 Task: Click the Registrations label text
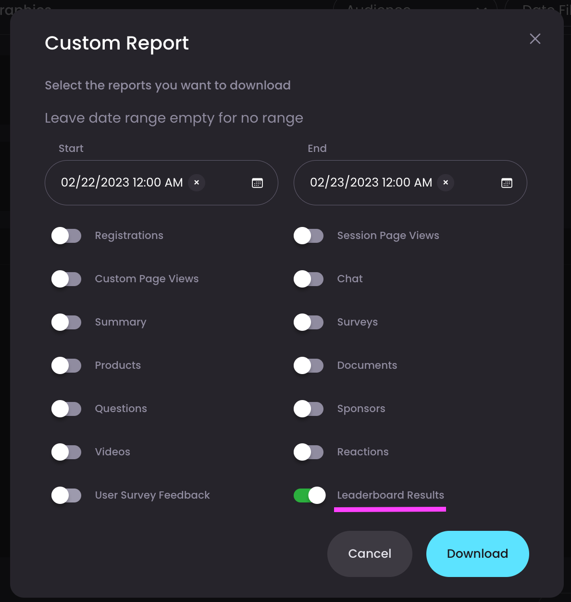[129, 236]
